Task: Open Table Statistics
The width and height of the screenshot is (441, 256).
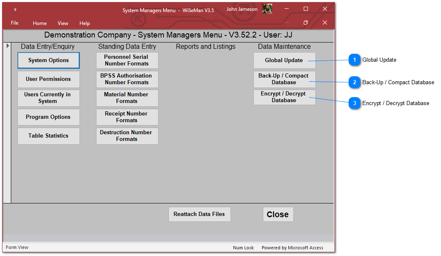Action: 49,136
